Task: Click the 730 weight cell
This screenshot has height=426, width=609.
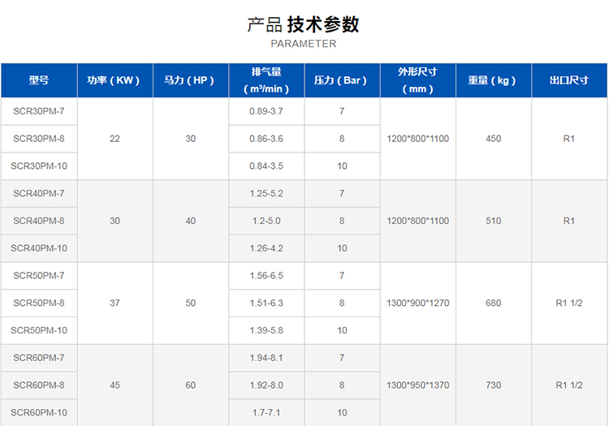Action: [x=493, y=385]
